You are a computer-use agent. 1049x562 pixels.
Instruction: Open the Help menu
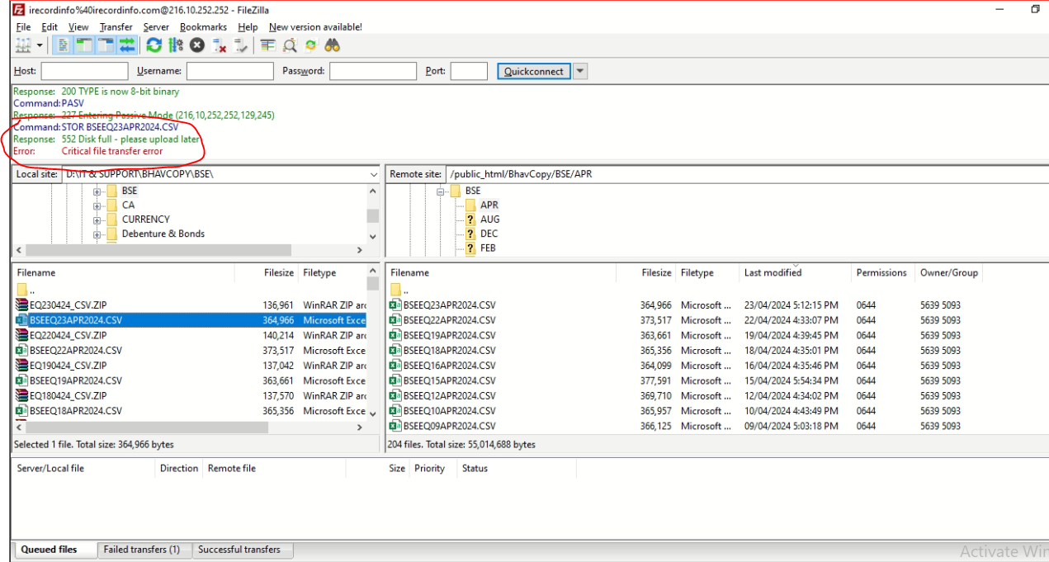click(x=248, y=27)
